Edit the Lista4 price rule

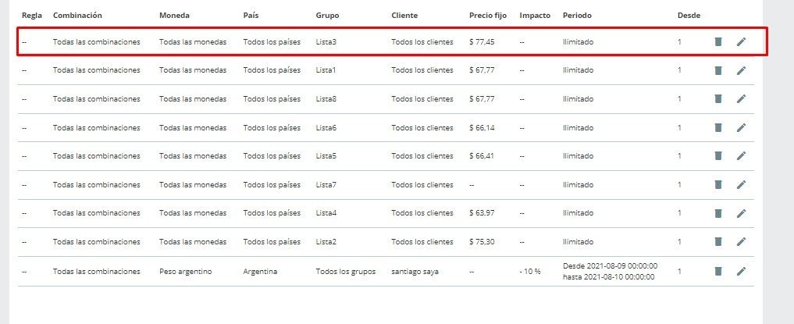[x=741, y=213]
